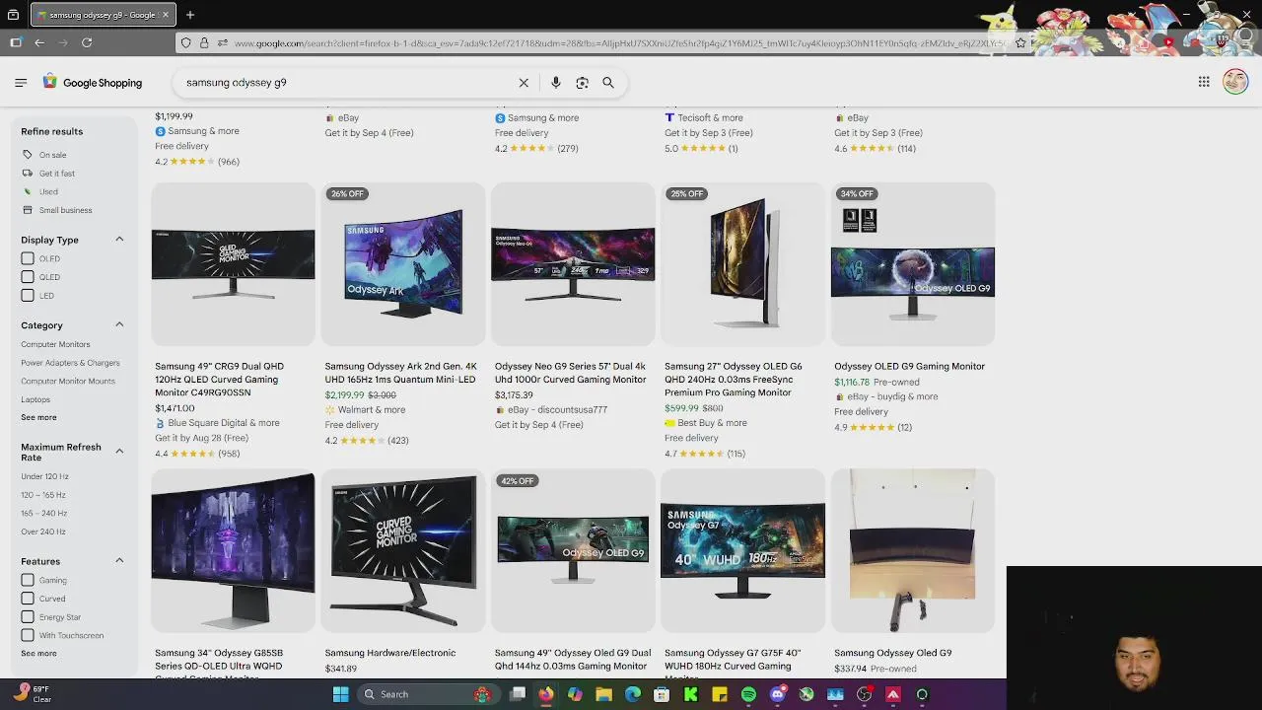Submit search with the magnifier icon
1262x710 pixels.
click(608, 83)
